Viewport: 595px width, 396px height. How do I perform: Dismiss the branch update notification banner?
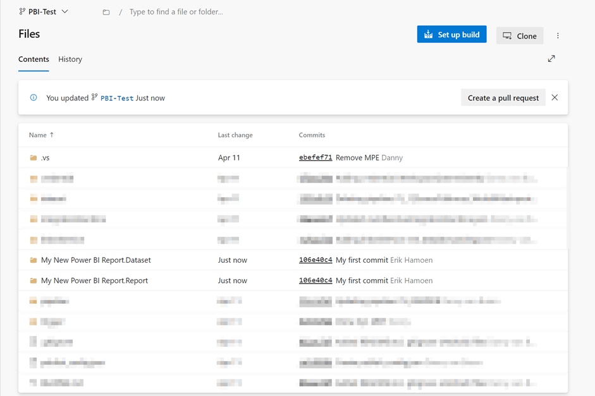555,98
